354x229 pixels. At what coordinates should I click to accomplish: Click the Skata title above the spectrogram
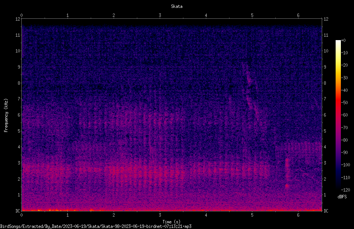click(x=177, y=6)
